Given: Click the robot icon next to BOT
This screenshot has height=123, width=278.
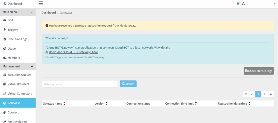Looking at the screenshot, I should pos(5,20).
